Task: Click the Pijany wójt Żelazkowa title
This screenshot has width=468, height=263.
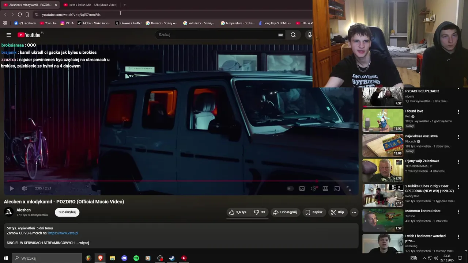Action: coord(422,161)
